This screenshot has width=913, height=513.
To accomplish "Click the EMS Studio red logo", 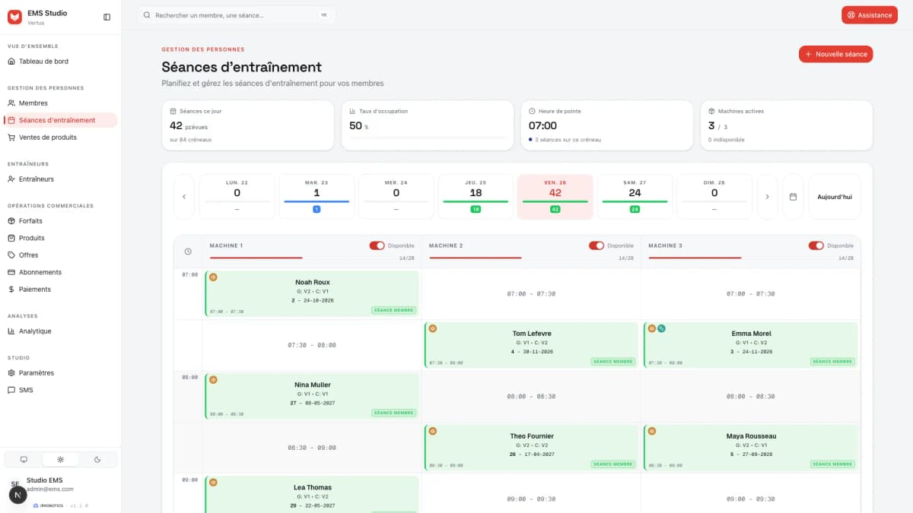I will (15, 17).
